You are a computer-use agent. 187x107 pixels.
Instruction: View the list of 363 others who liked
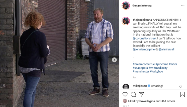tap(168, 101)
